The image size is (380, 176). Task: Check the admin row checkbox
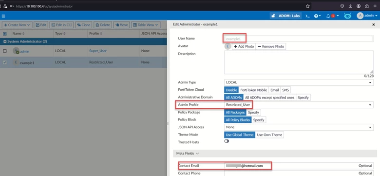(x=4, y=51)
